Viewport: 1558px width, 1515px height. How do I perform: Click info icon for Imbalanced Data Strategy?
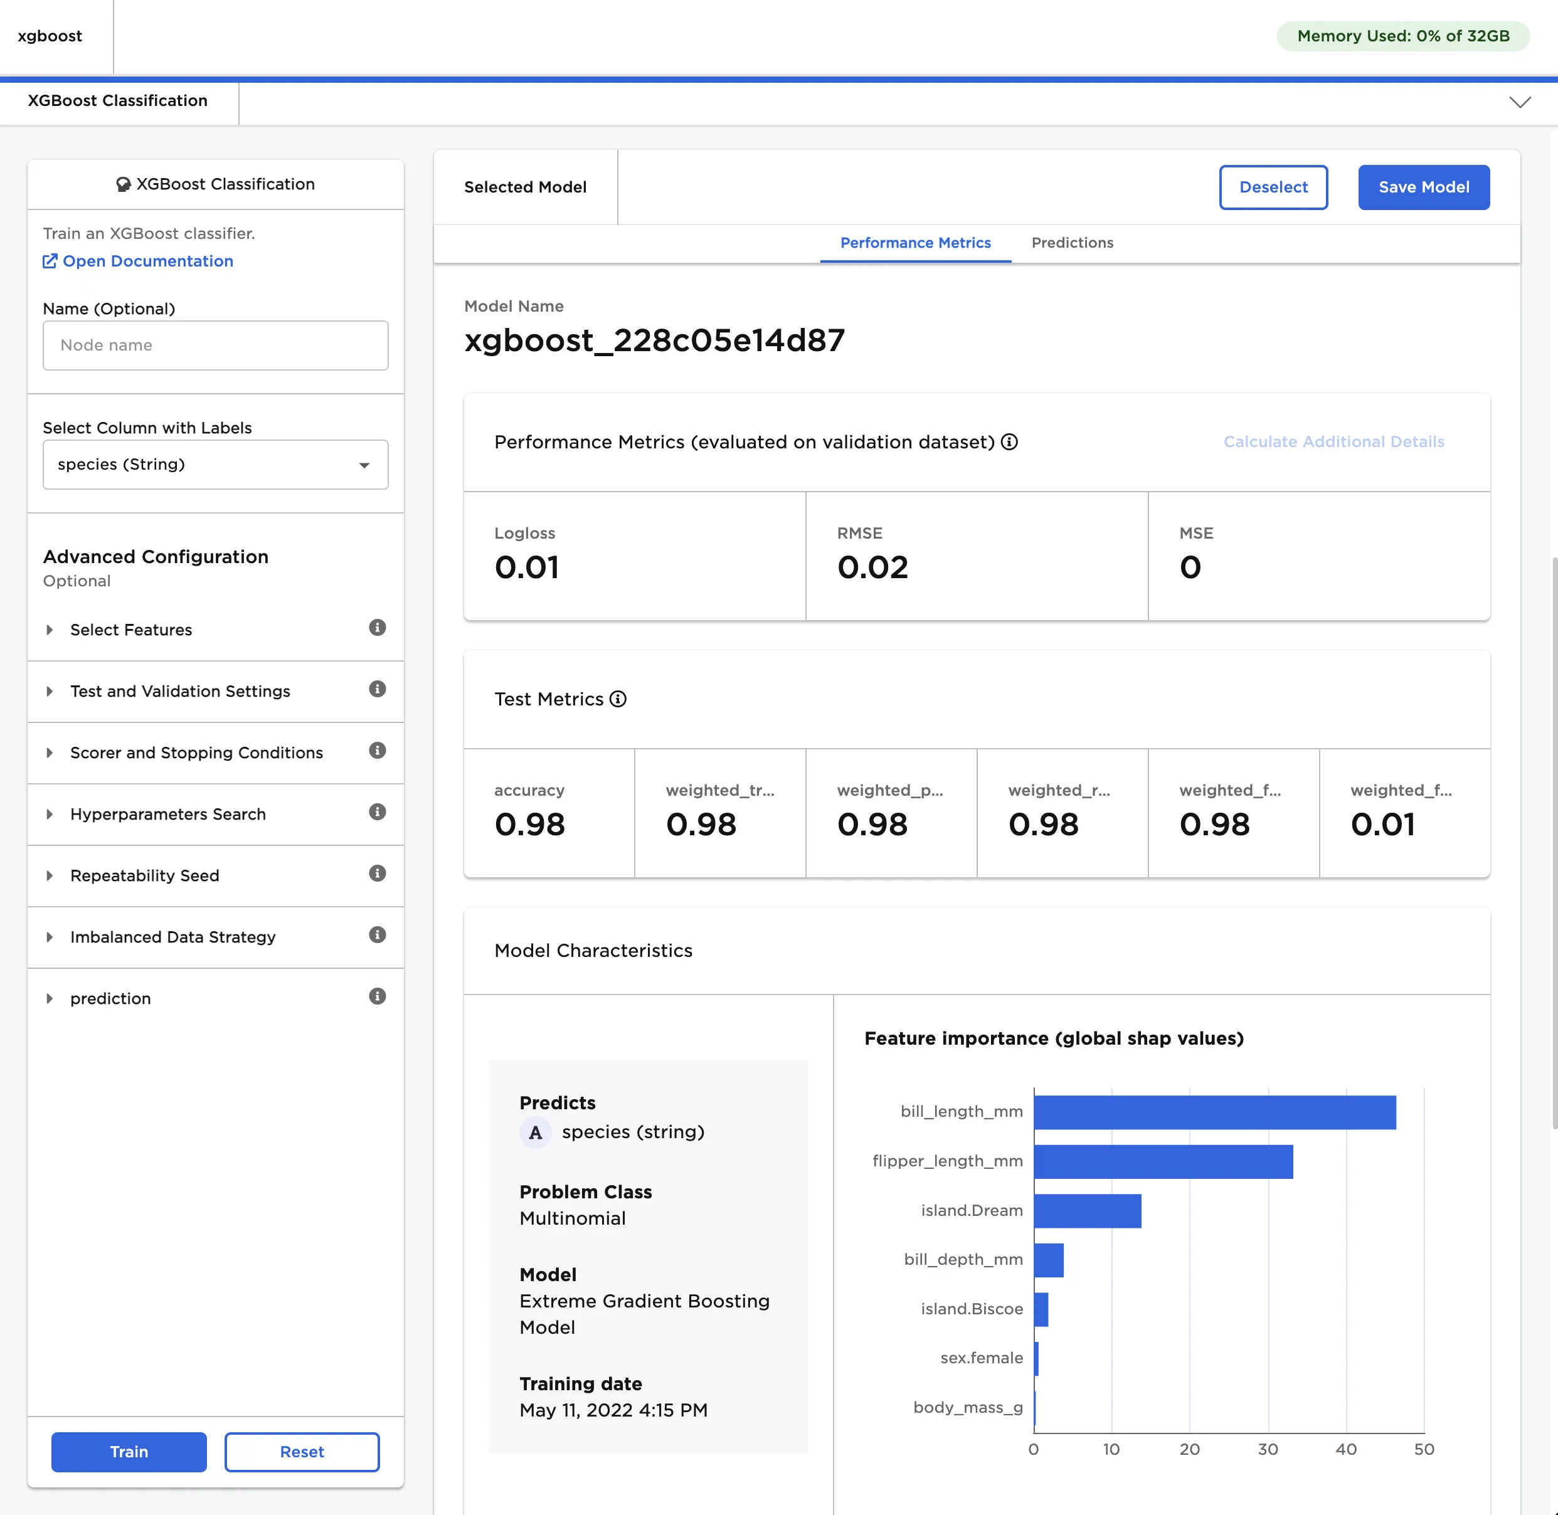point(377,935)
